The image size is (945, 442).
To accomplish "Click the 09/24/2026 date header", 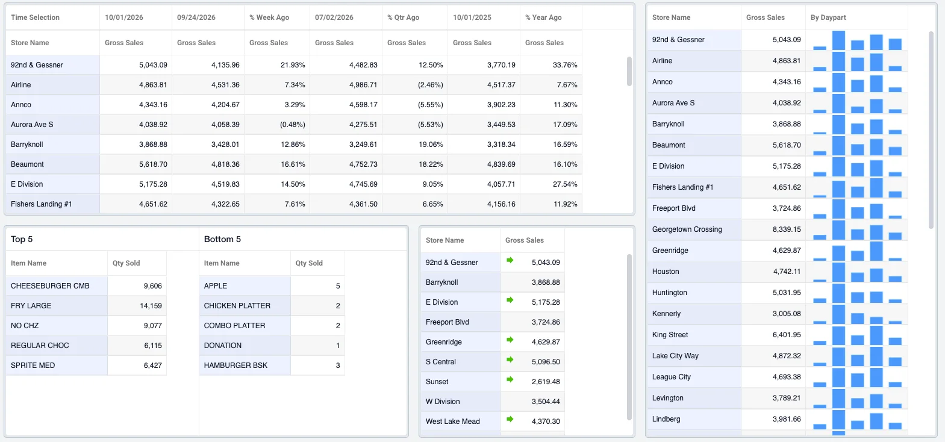I will pos(196,17).
